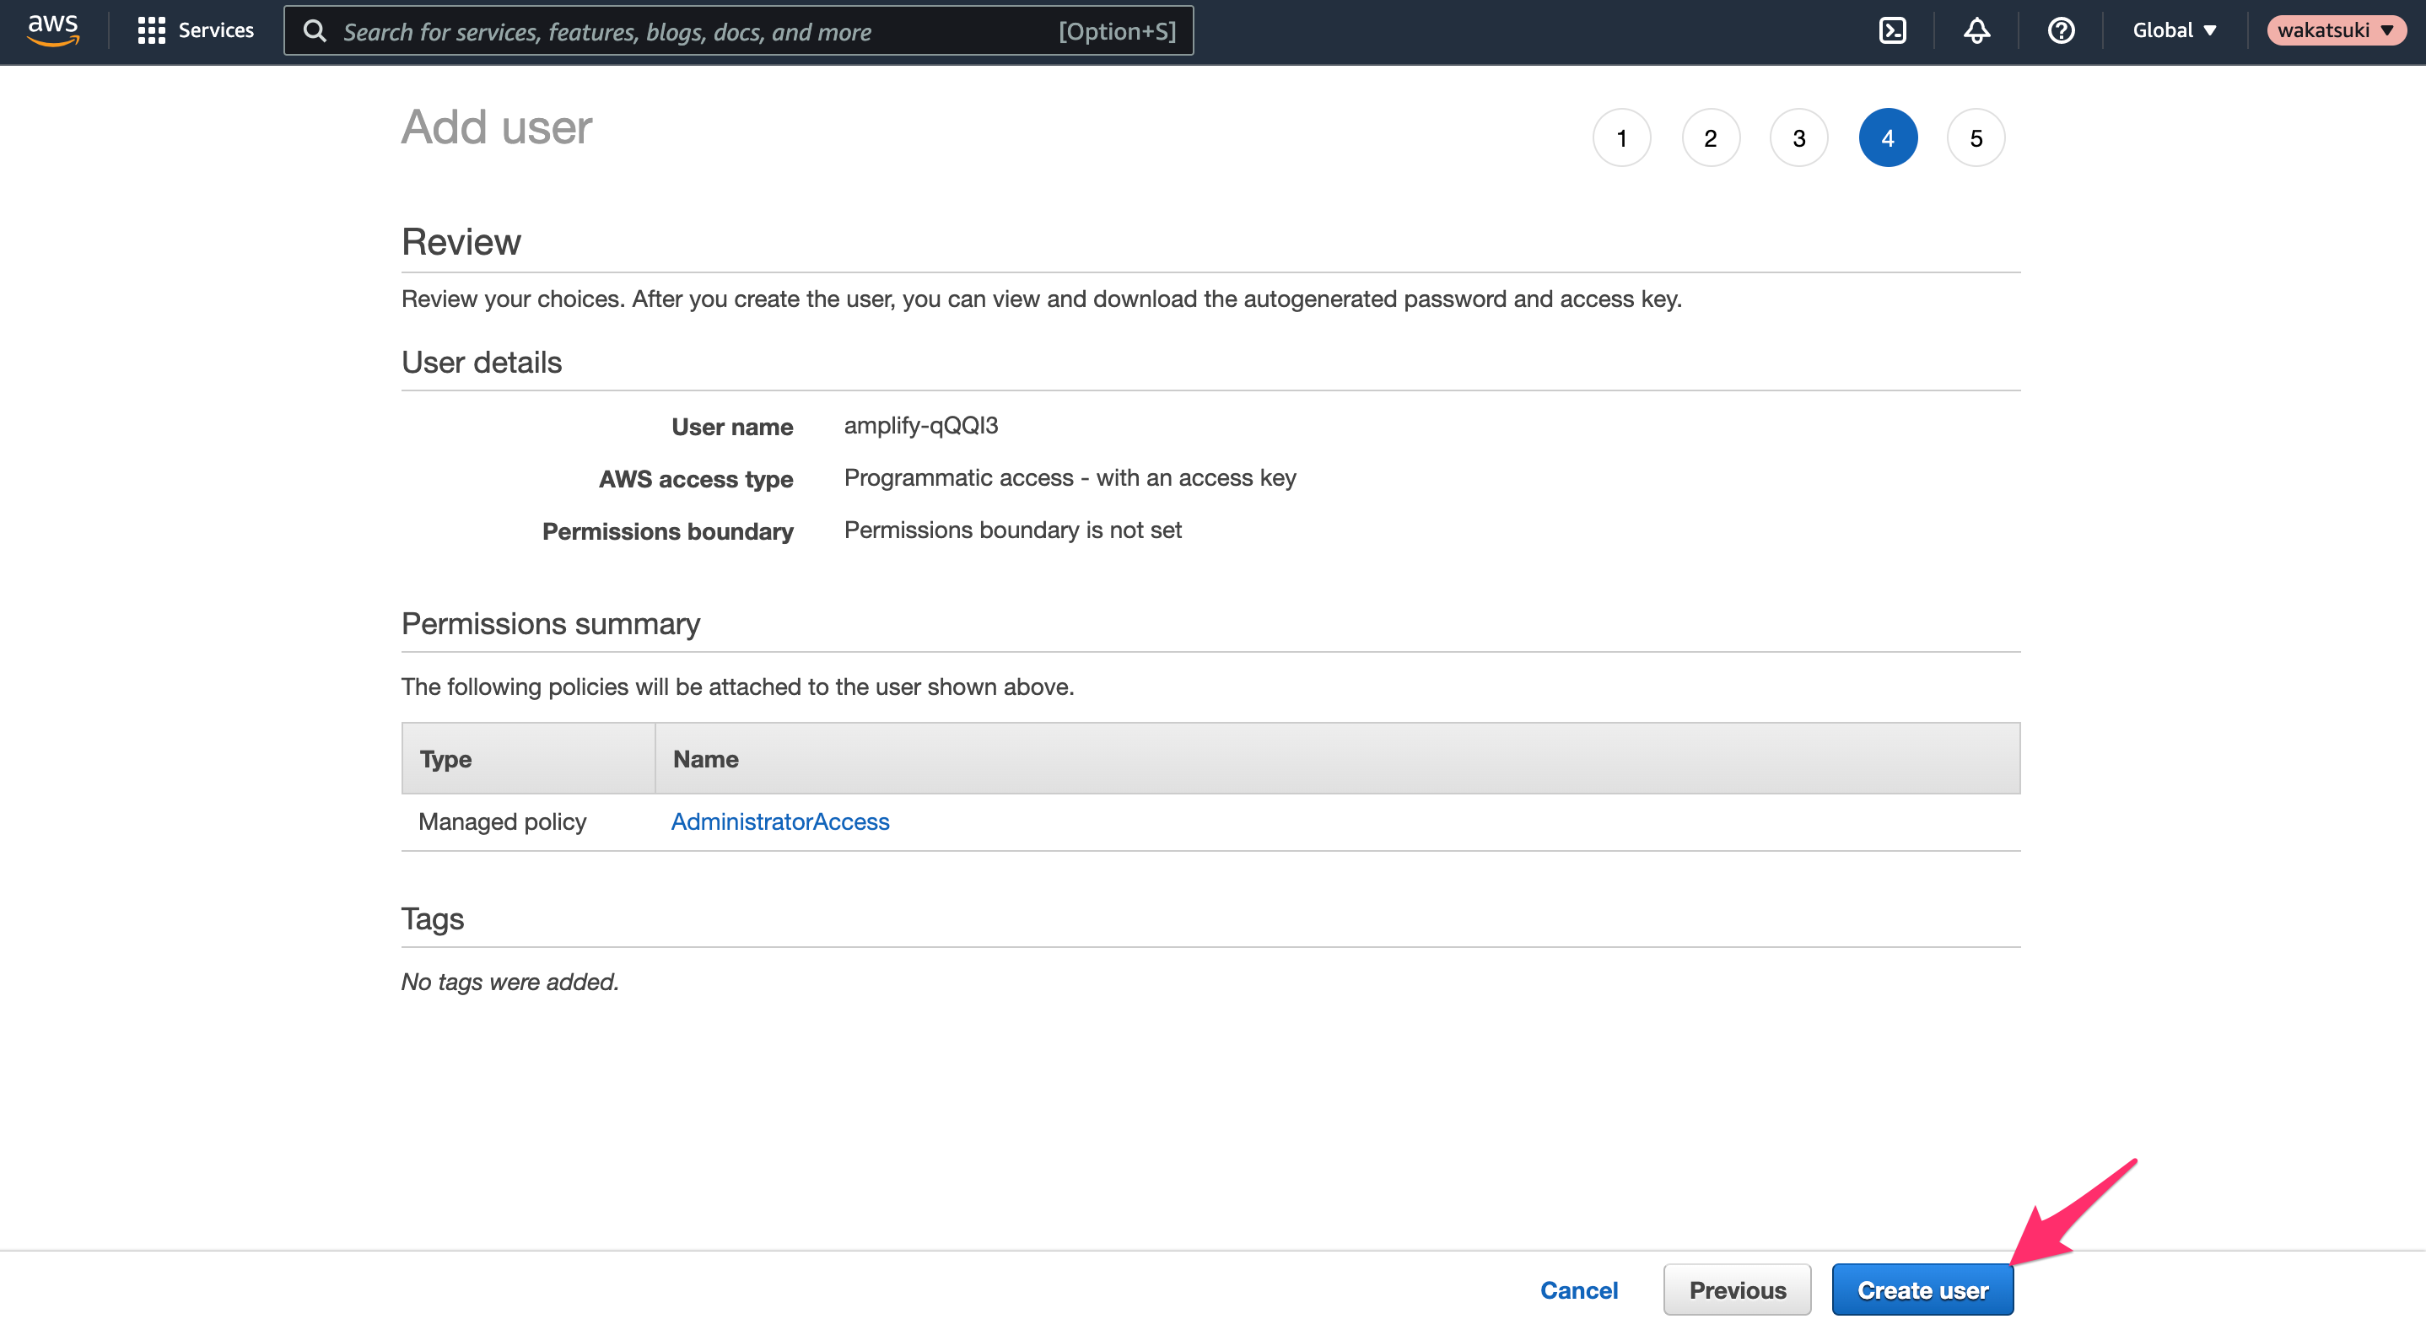Open the Services menu label
2426x1319 pixels.
tap(216, 30)
